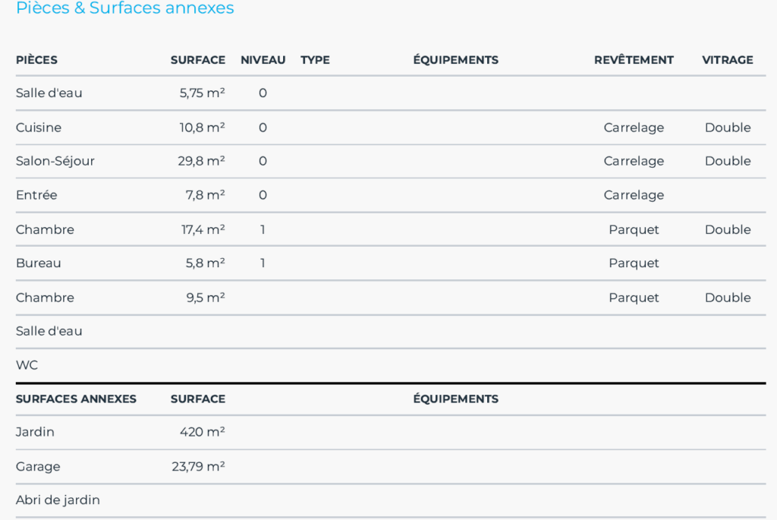This screenshot has height=520, width=777.
Task: Click the WC row label
Action: pos(27,365)
